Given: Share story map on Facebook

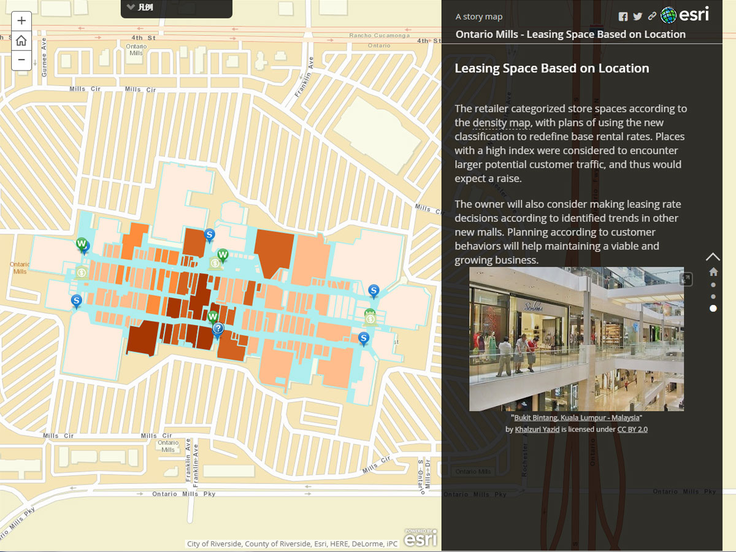Looking at the screenshot, I should coord(623,17).
